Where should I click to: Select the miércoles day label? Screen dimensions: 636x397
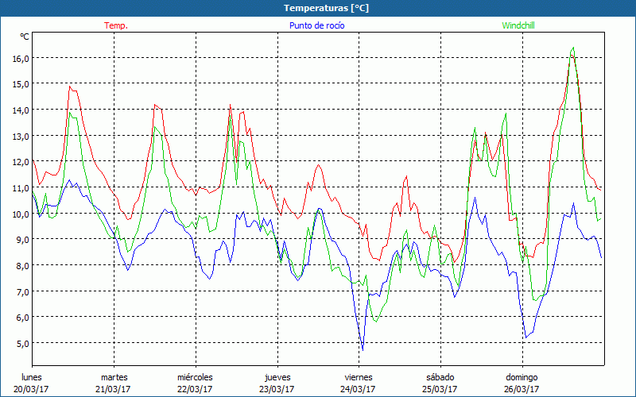pyautogui.click(x=195, y=377)
